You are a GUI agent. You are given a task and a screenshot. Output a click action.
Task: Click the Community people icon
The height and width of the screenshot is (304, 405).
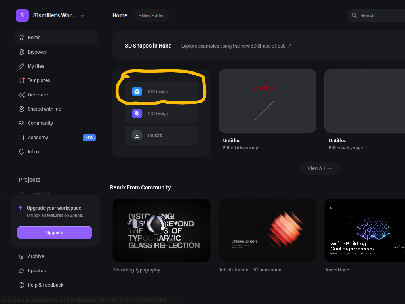[21, 123]
